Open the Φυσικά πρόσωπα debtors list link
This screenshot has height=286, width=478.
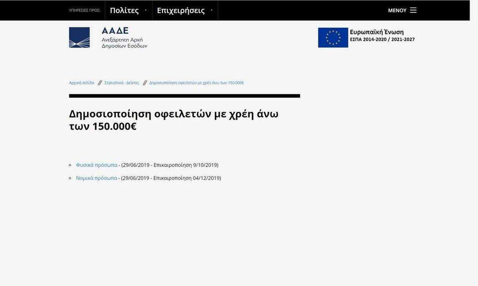[96, 165]
